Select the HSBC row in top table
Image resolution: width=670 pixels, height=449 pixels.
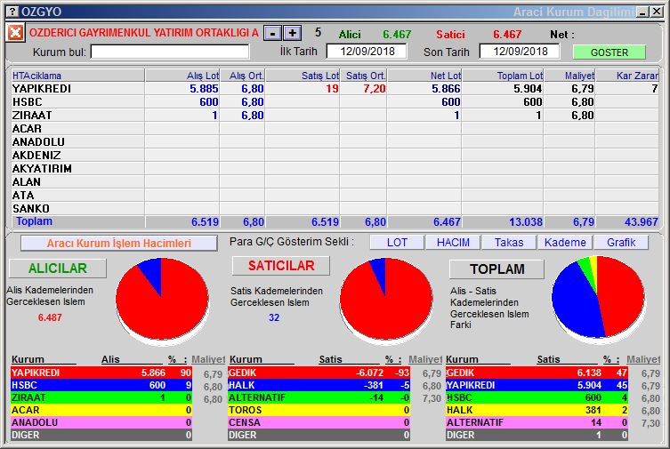(335, 102)
